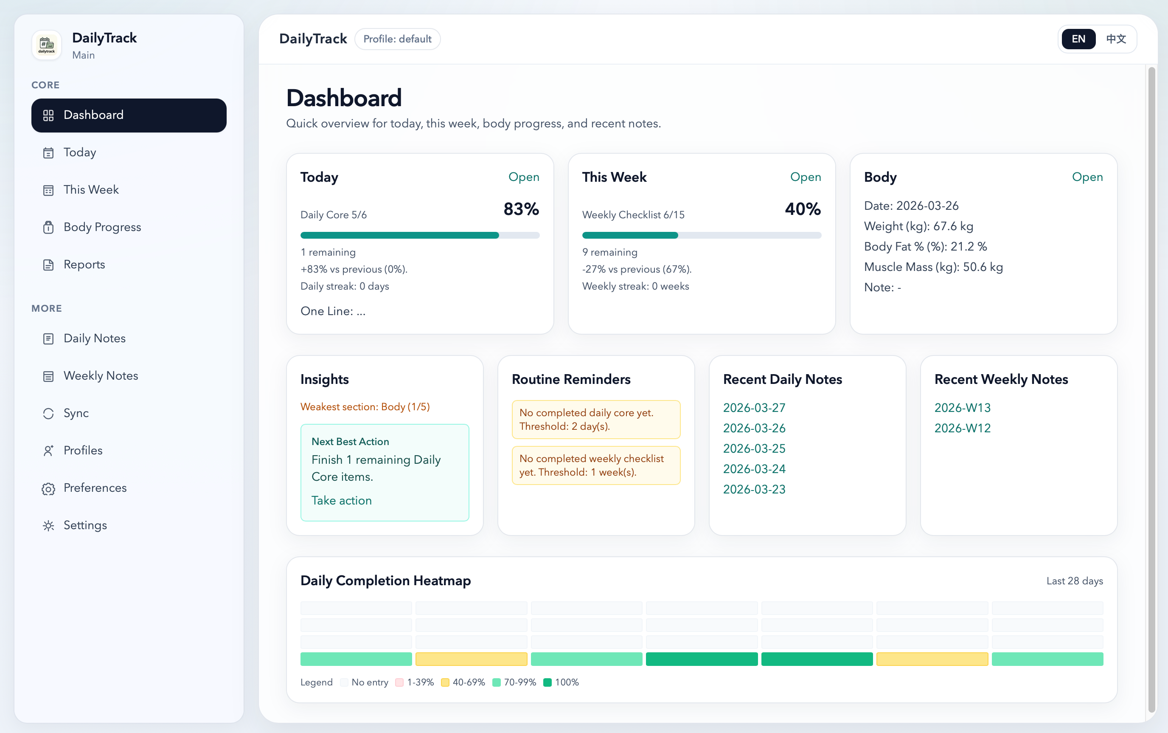Click the yellow heatmap cell in bottom row
The image size is (1168, 733).
coord(472,659)
